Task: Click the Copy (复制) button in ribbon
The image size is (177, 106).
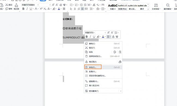Action: (9, 9)
